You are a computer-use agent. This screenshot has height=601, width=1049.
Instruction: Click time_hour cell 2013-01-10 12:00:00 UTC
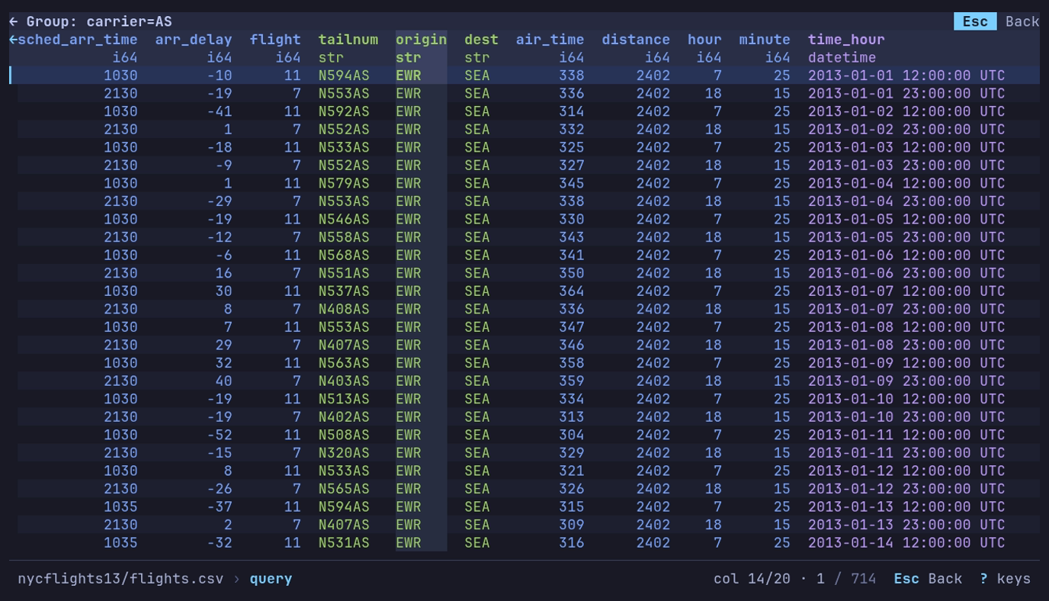click(906, 399)
